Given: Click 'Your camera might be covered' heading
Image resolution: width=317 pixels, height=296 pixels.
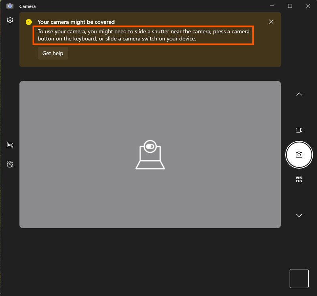Looking at the screenshot, I should (x=76, y=22).
